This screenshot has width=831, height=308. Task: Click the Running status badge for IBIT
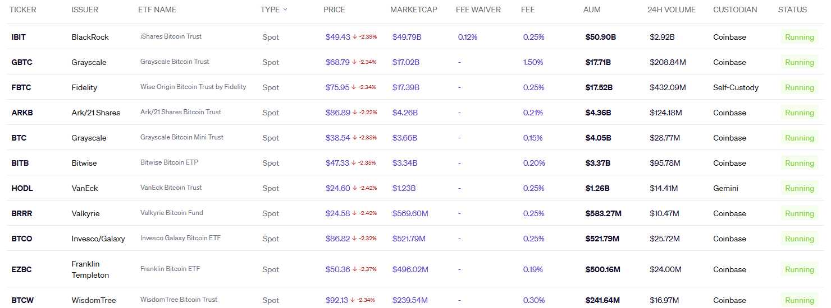[x=799, y=37]
